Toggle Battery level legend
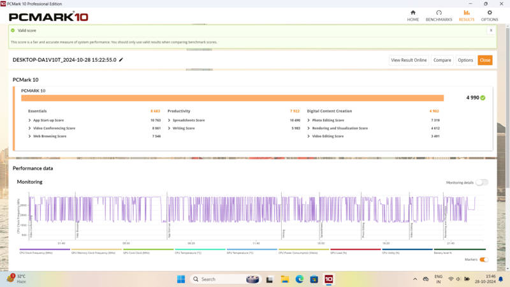The image size is (510, 287). click(459, 251)
